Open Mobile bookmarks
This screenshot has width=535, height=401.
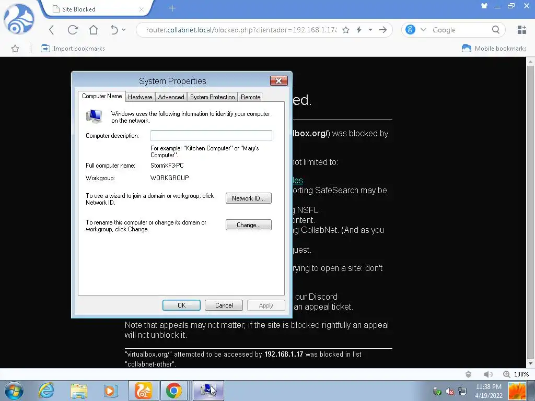[494, 49]
